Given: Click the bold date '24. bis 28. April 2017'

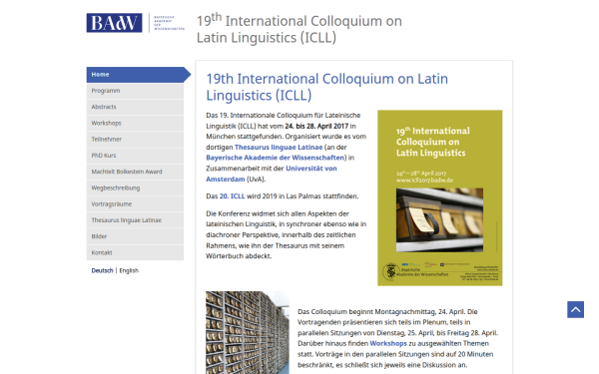Looking at the screenshot, I should [316, 126].
